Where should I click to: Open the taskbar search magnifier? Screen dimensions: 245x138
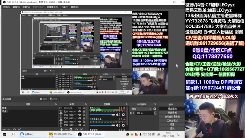pos(13,134)
